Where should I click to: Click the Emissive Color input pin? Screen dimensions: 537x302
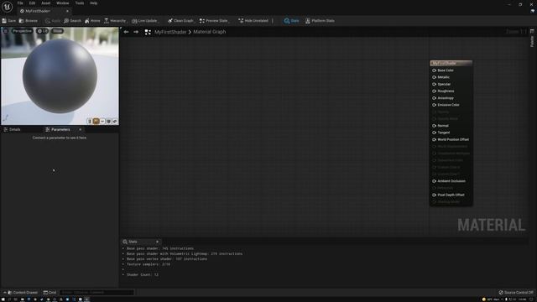tap(435, 105)
